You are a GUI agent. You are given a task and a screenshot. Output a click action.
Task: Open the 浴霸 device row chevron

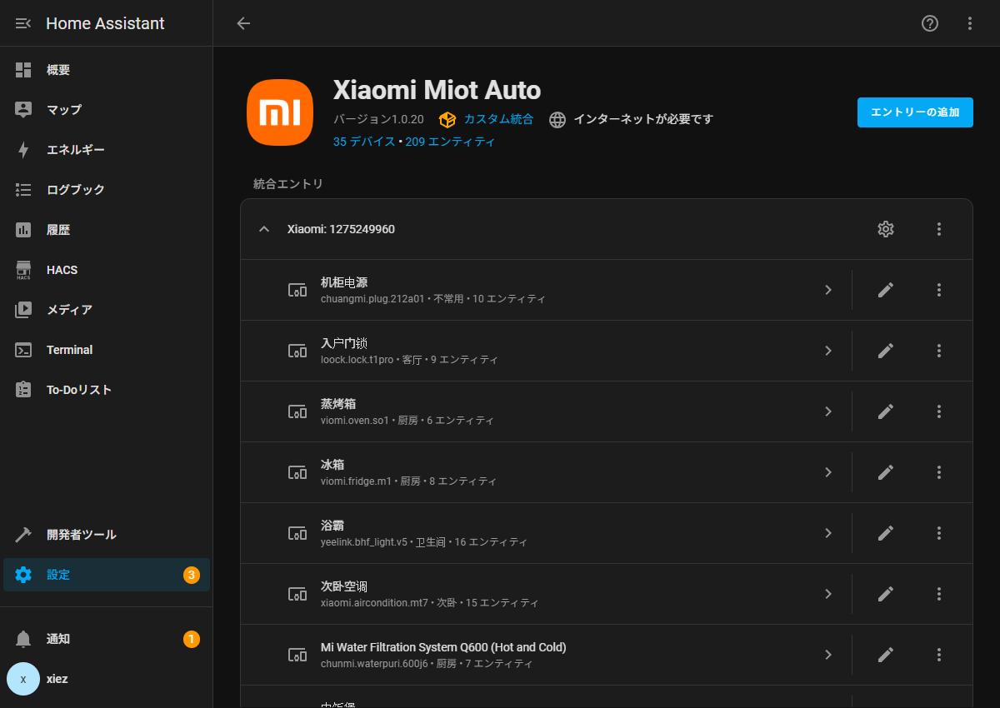(x=828, y=533)
